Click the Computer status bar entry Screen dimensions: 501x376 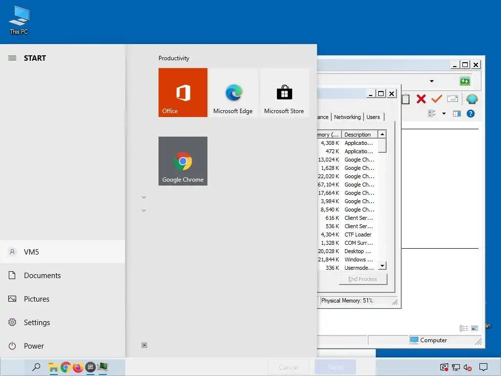point(429,340)
